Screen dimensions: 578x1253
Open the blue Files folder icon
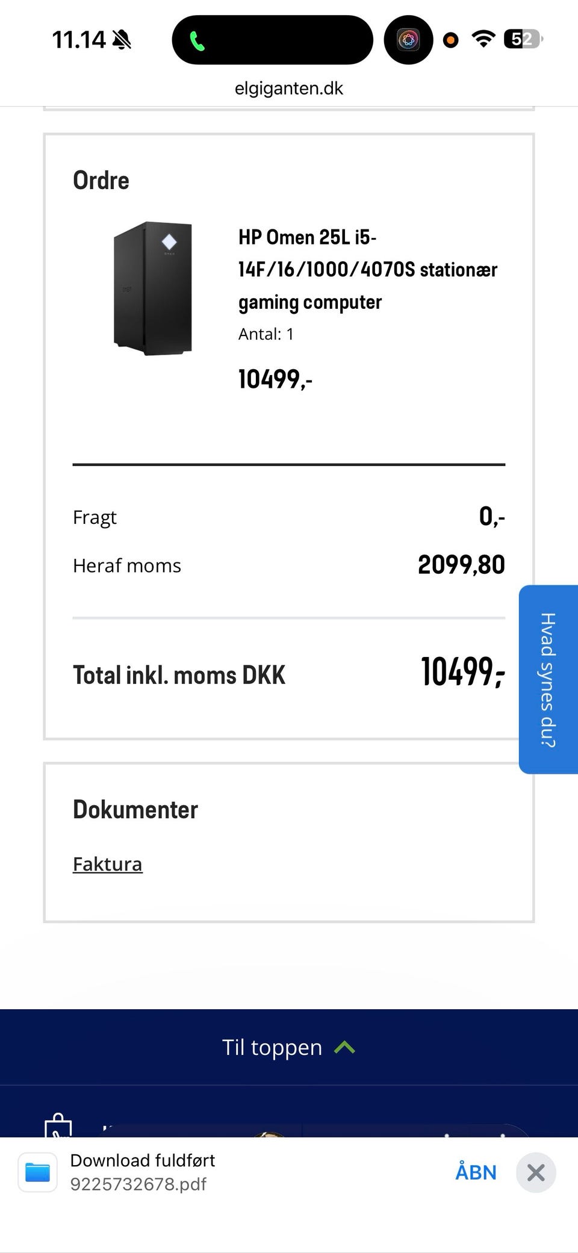[38, 1172]
